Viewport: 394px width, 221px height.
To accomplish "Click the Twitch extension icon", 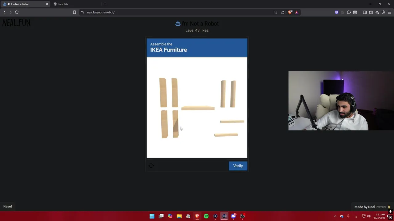I will pyautogui.click(x=336, y=12).
